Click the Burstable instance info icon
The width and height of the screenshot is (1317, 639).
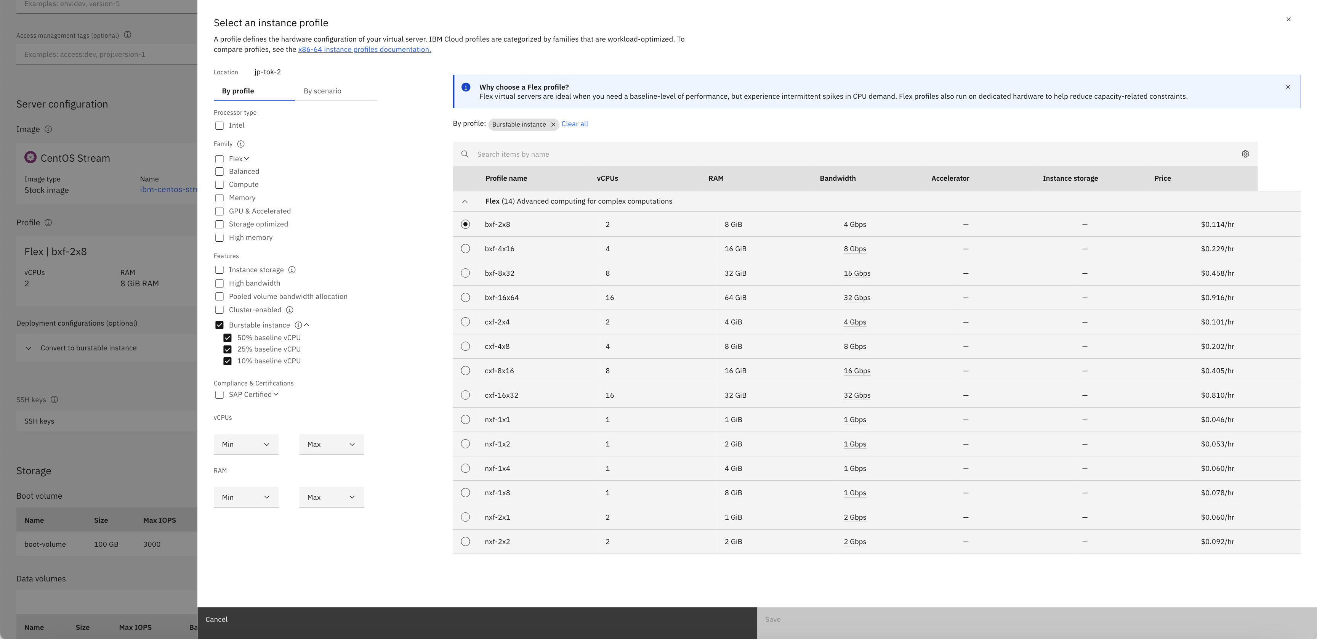tap(298, 325)
